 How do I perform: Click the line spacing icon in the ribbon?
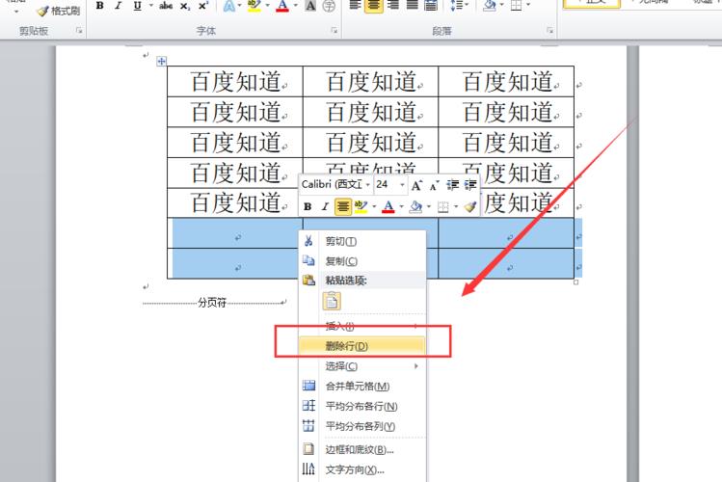pyautogui.click(x=457, y=6)
